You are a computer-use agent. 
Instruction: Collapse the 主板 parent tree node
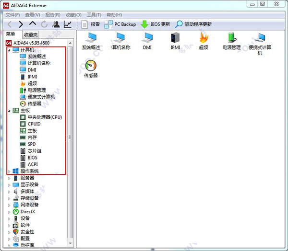click(x=9, y=111)
